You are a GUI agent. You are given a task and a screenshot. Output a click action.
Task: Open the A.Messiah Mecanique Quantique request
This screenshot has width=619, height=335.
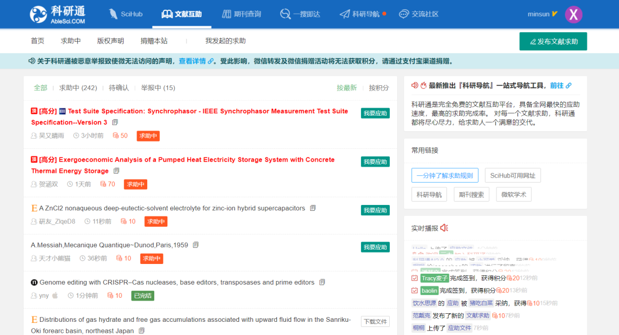[x=109, y=245]
